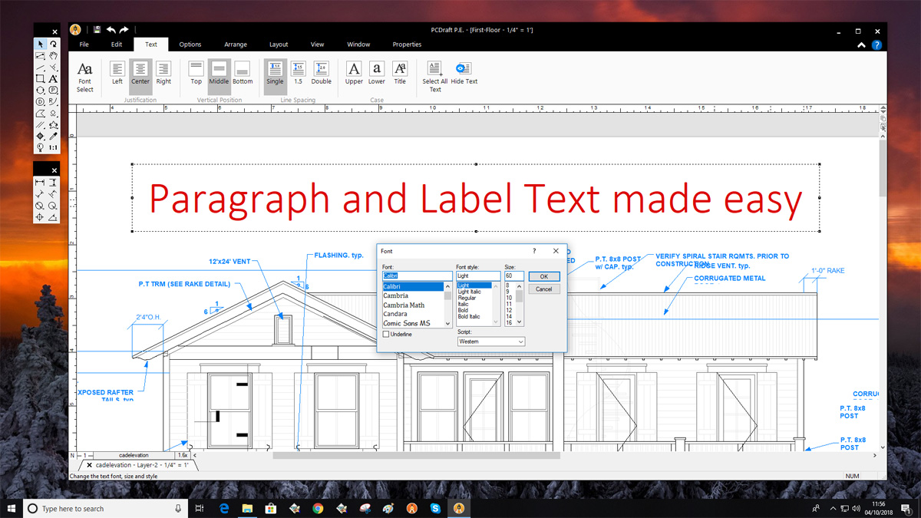Image resolution: width=921 pixels, height=518 pixels.
Task: Click the save icon in title bar
Action: [97, 30]
